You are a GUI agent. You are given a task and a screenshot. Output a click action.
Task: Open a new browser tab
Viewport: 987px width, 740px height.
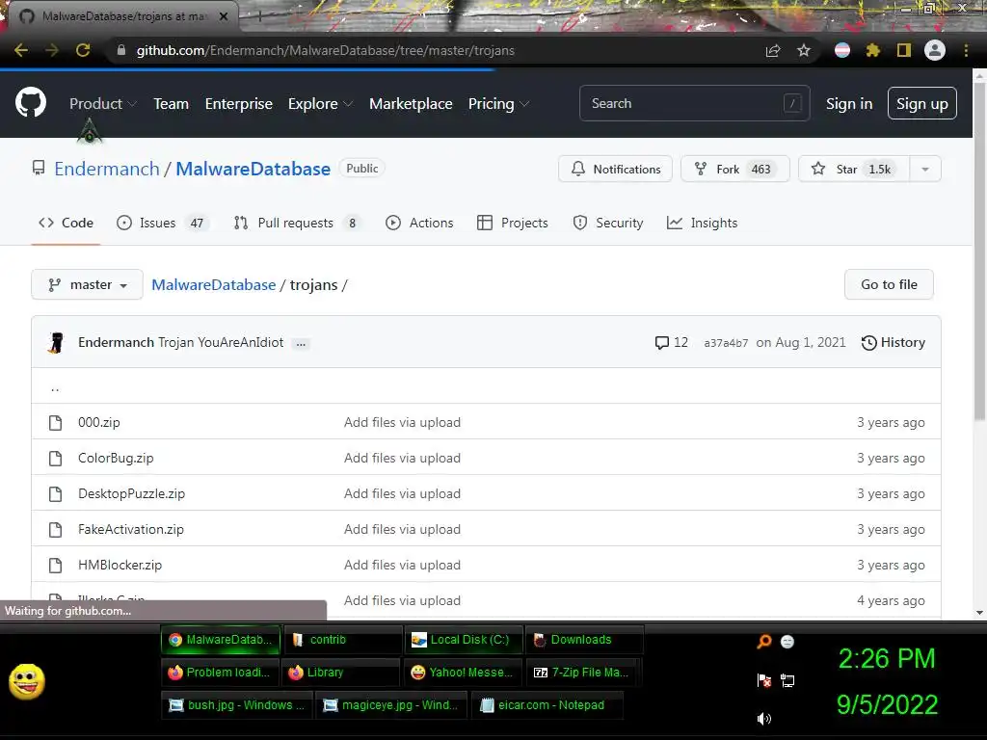coord(259,16)
